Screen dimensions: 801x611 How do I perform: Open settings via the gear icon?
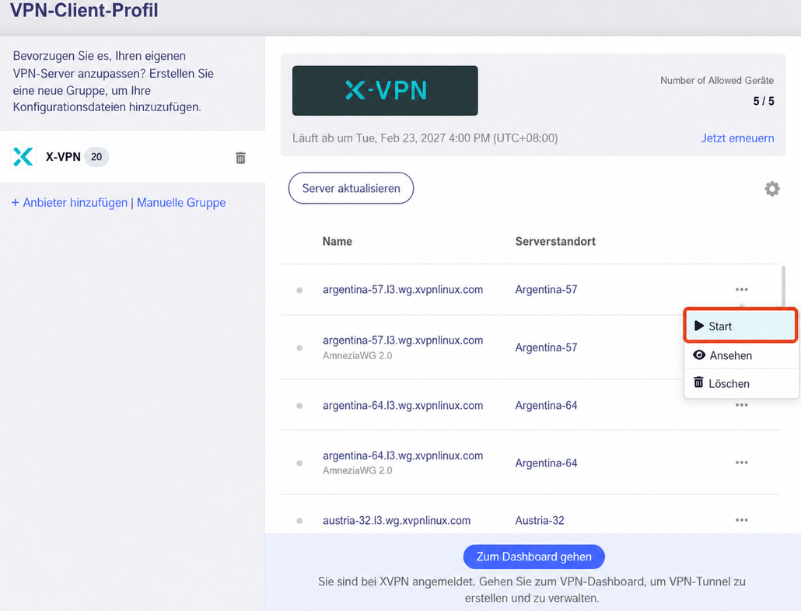point(772,189)
